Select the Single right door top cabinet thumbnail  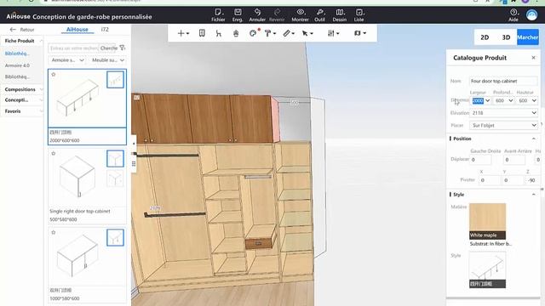click(x=77, y=177)
